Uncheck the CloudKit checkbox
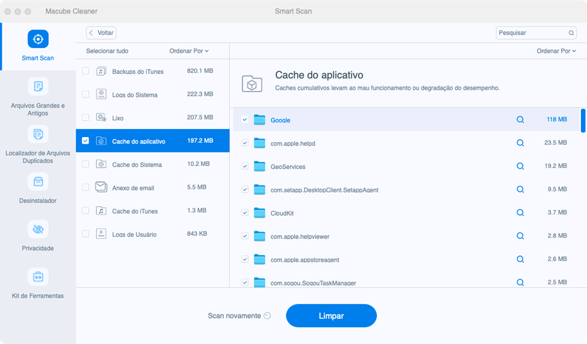 [245, 213]
